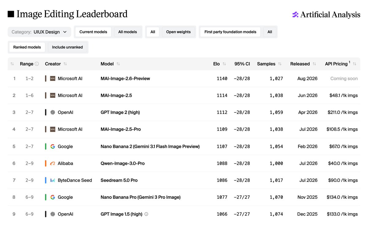The height and width of the screenshot is (230, 368).
Task: Click the $48.1 /1k imgs price
Action: point(344,95)
